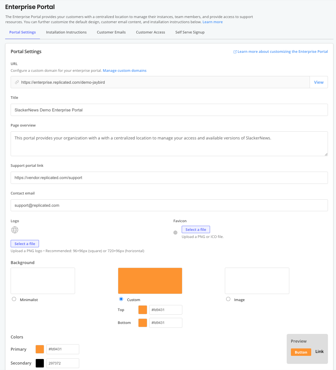Screen dimensions: 336x370
Task: Click the orange Button in the Preview panel
Action: pos(301,352)
